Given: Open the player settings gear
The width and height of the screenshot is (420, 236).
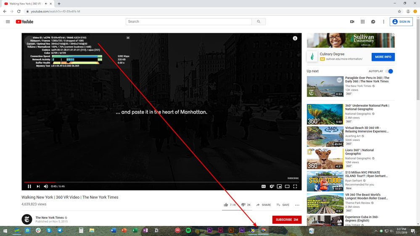Looking at the screenshot, I should pyautogui.click(x=272, y=186).
